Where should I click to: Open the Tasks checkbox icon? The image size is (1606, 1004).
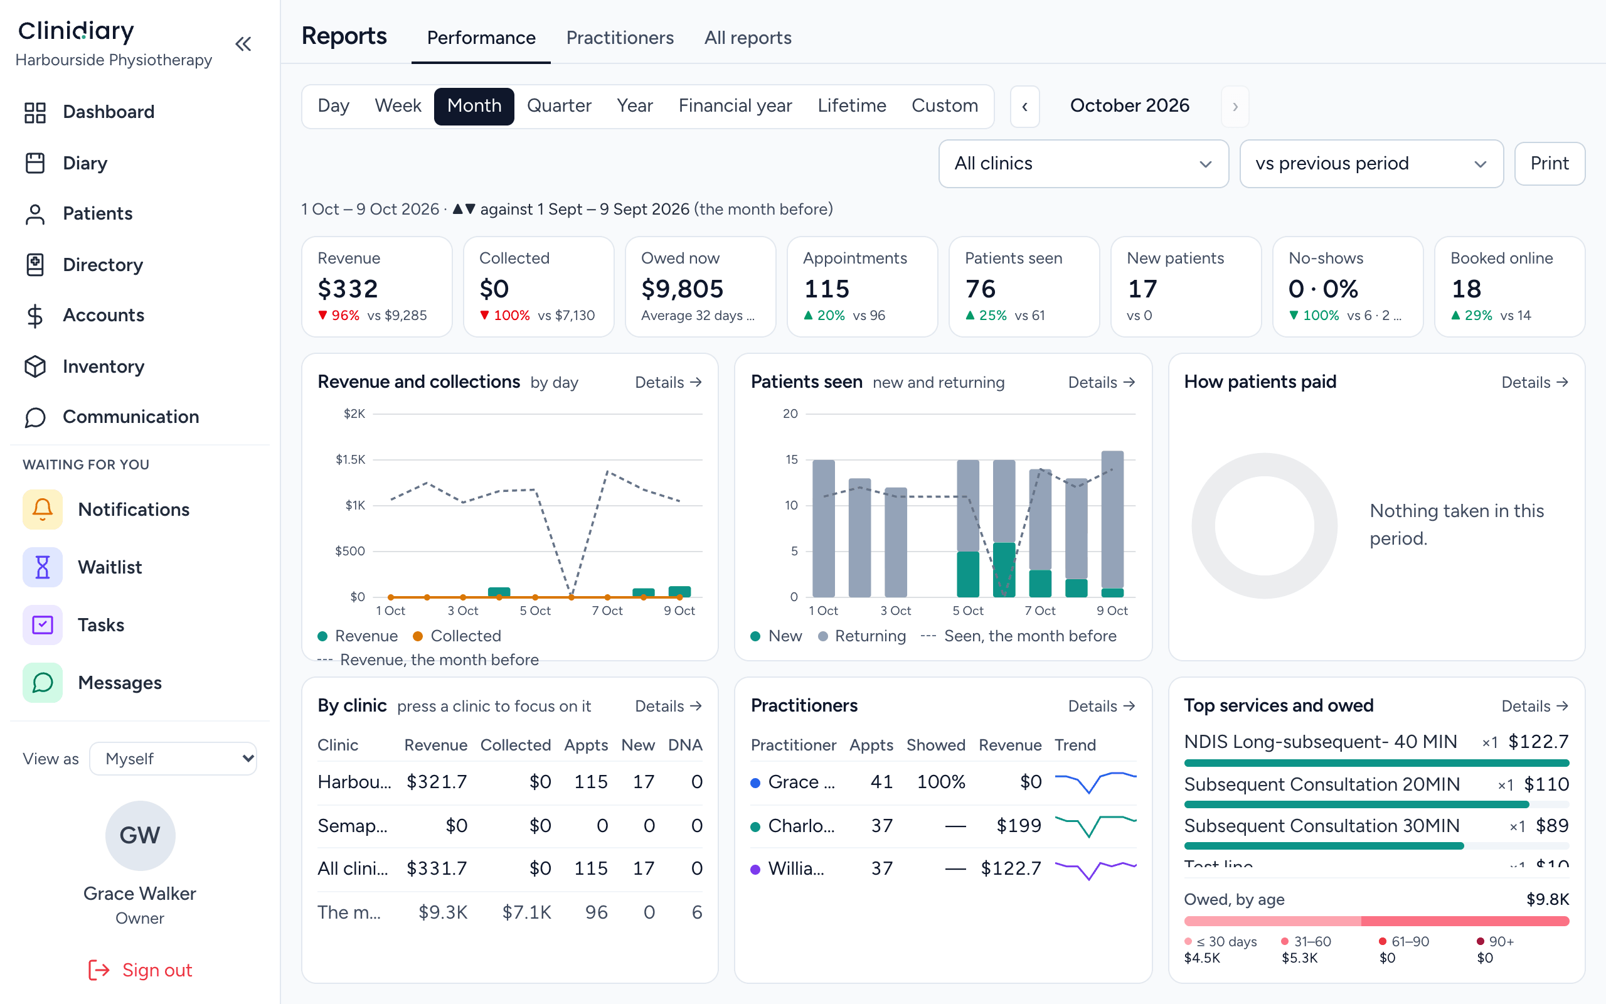(43, 625)
